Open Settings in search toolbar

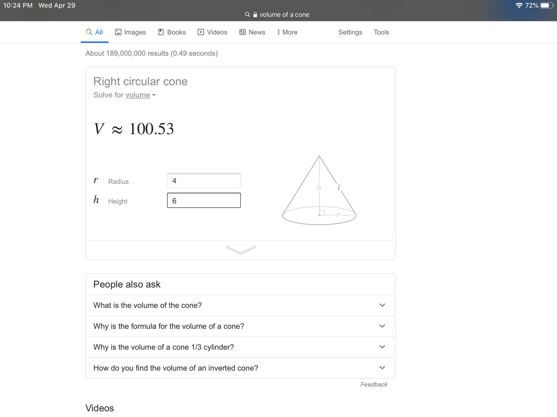click(350, 32)
